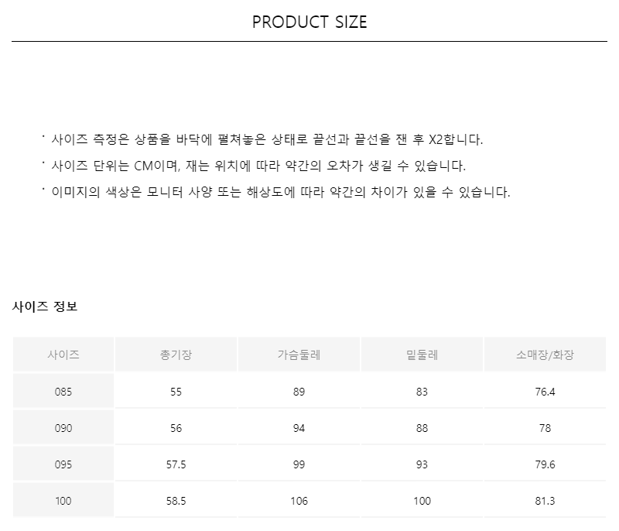Click the 사이즈 정보 section title
This screenshot has width=619, height=531.
pyautogui.click(x=45, y=306)
